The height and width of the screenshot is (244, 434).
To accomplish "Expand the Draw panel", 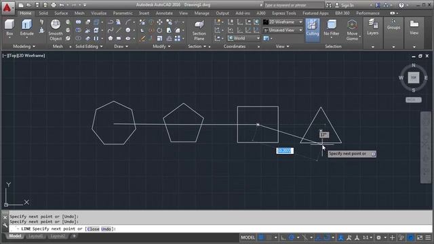I will [121, 46].
